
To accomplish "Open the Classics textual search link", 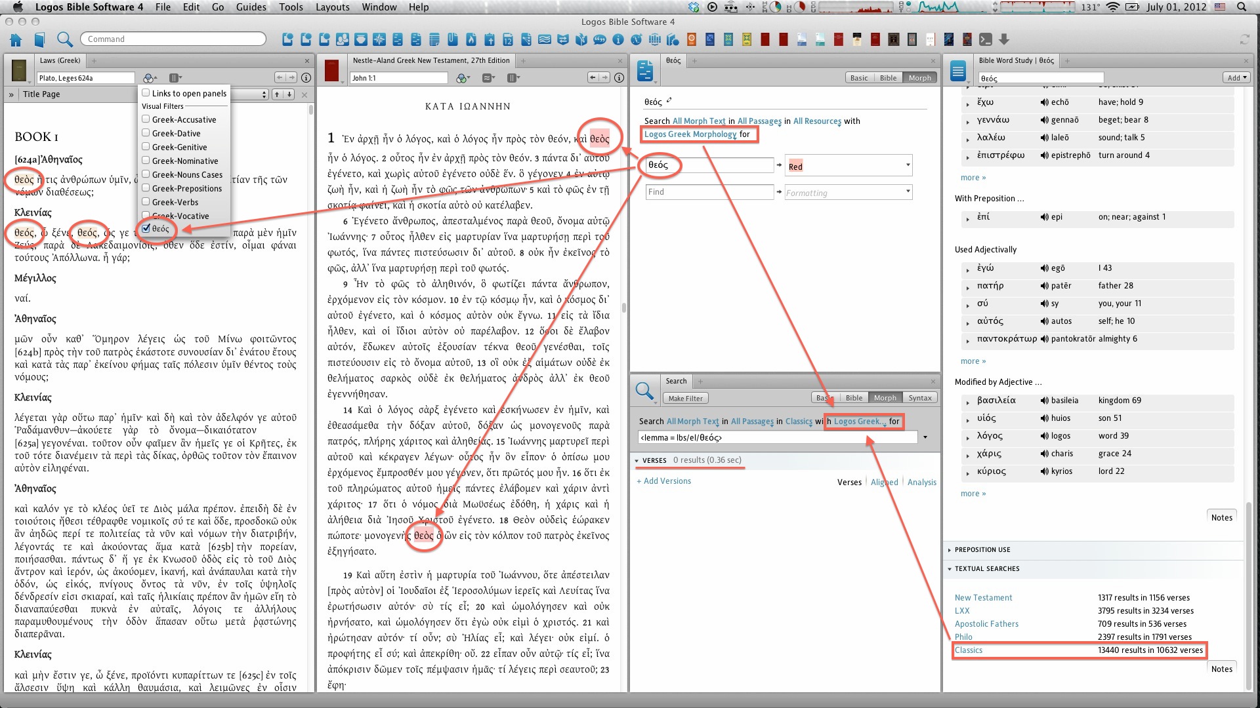I will point(968,650).
